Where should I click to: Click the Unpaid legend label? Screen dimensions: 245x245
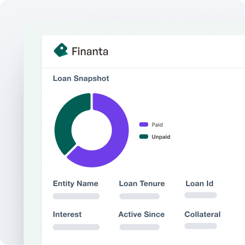pos(161,137)
